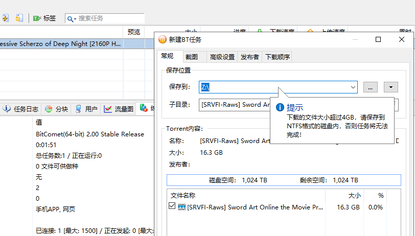Click the 值 column header
The image size is (415, 236).
click(39, 122)
